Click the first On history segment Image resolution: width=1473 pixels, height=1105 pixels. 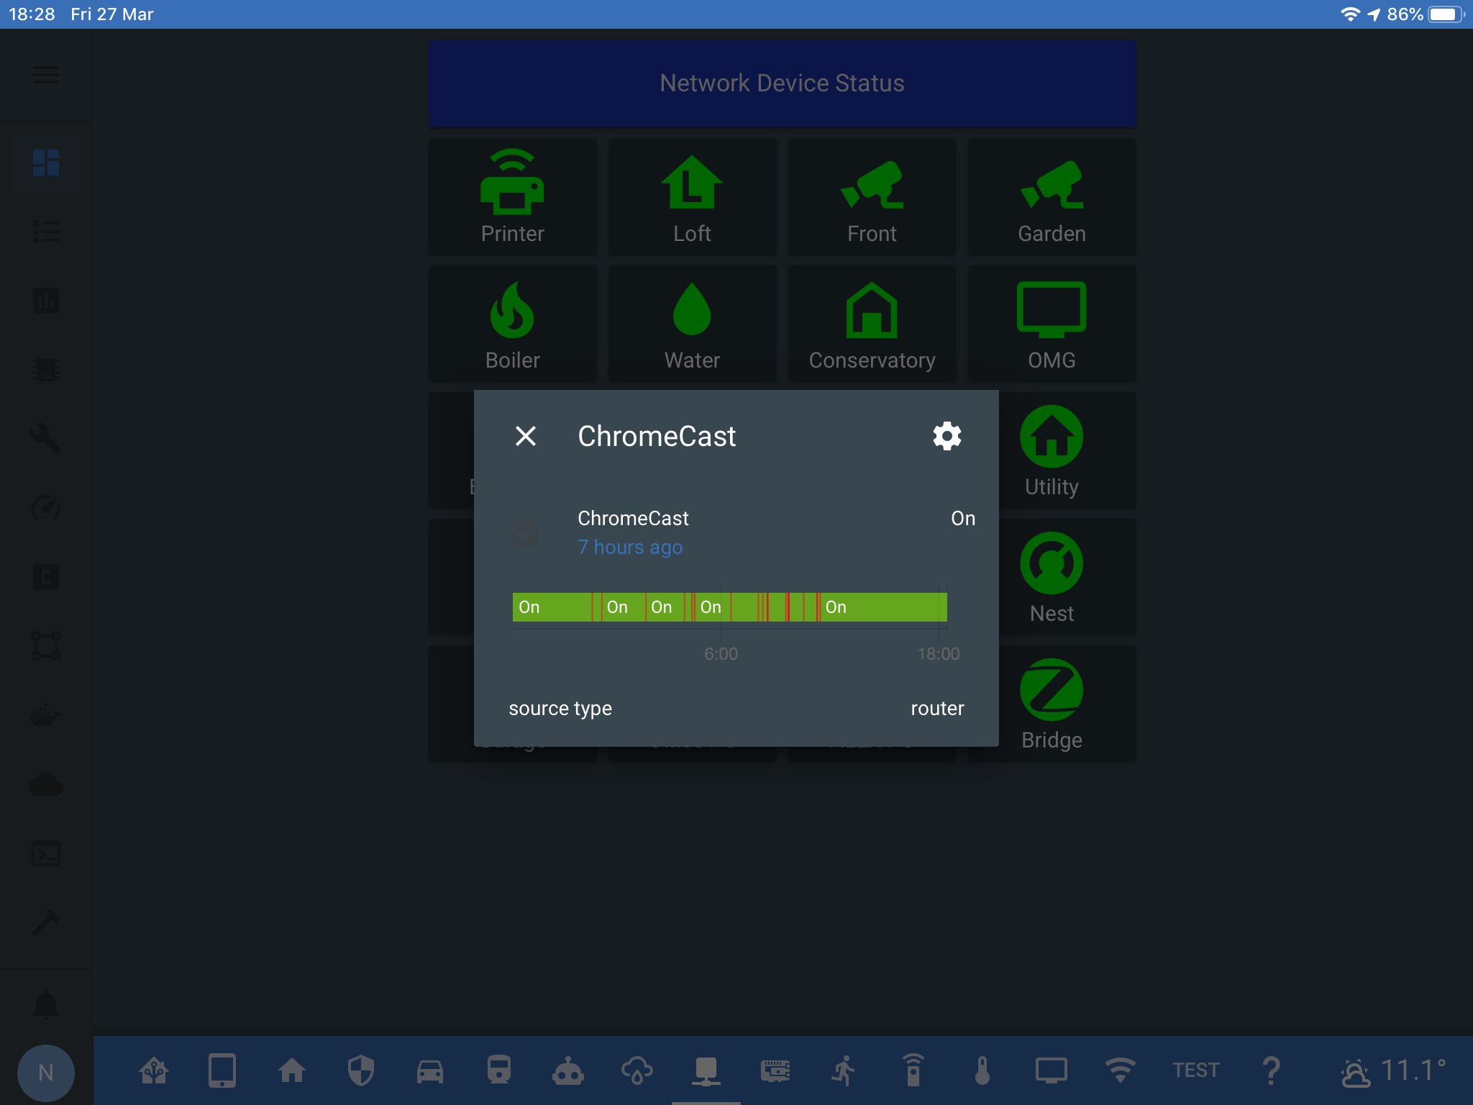tap(550, 607)
